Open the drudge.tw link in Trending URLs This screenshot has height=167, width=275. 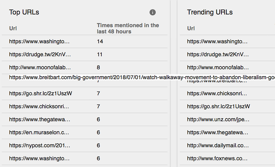pos(217,54)
